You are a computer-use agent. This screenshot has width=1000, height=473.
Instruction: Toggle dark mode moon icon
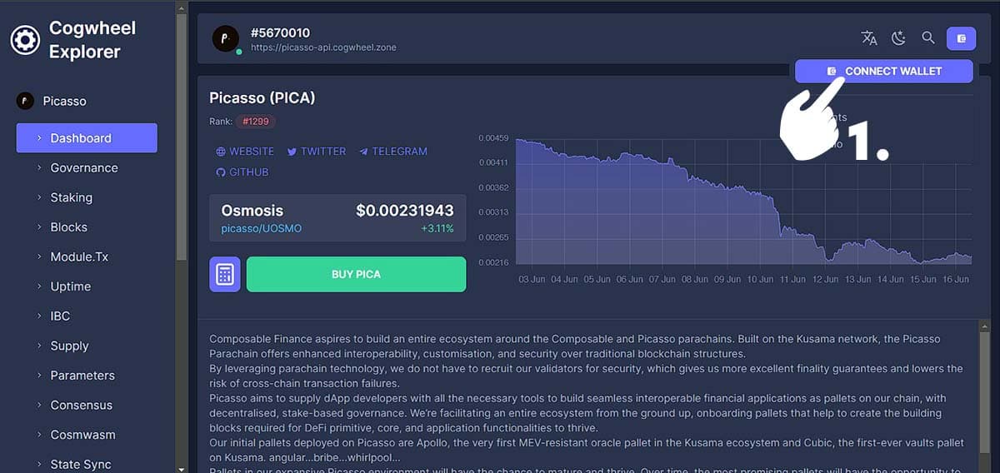(898, 38)
